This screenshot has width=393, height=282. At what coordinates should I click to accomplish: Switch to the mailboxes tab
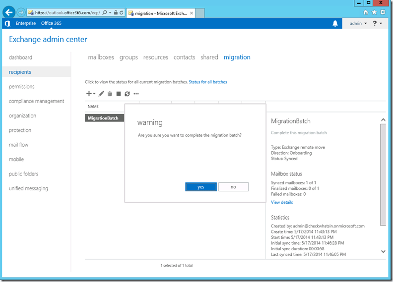pyautogui.click(x=101, y=57)
